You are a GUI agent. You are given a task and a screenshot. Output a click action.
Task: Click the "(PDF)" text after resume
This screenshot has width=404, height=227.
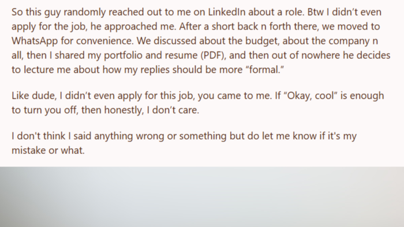pos(214,55)
